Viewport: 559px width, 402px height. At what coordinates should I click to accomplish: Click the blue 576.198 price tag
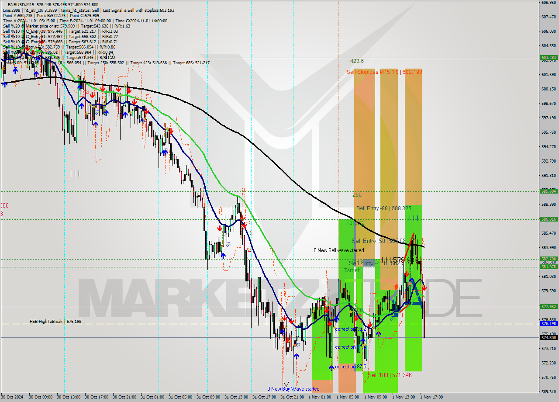pos(549,324)
